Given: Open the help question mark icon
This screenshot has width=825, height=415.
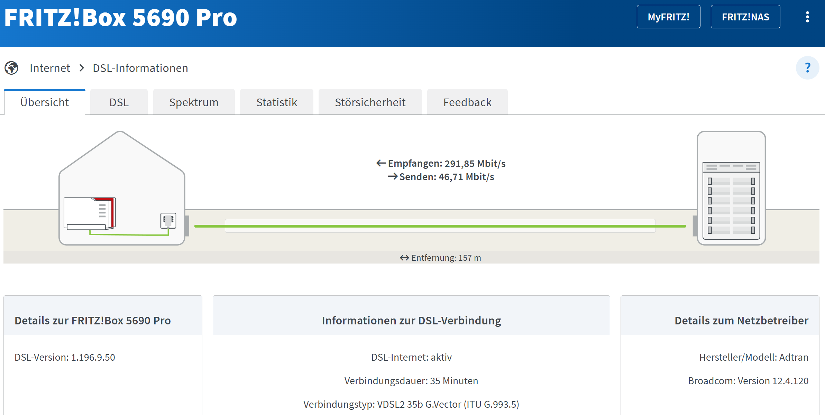Looking at the screenshot, I should click(x=807, y=68).
